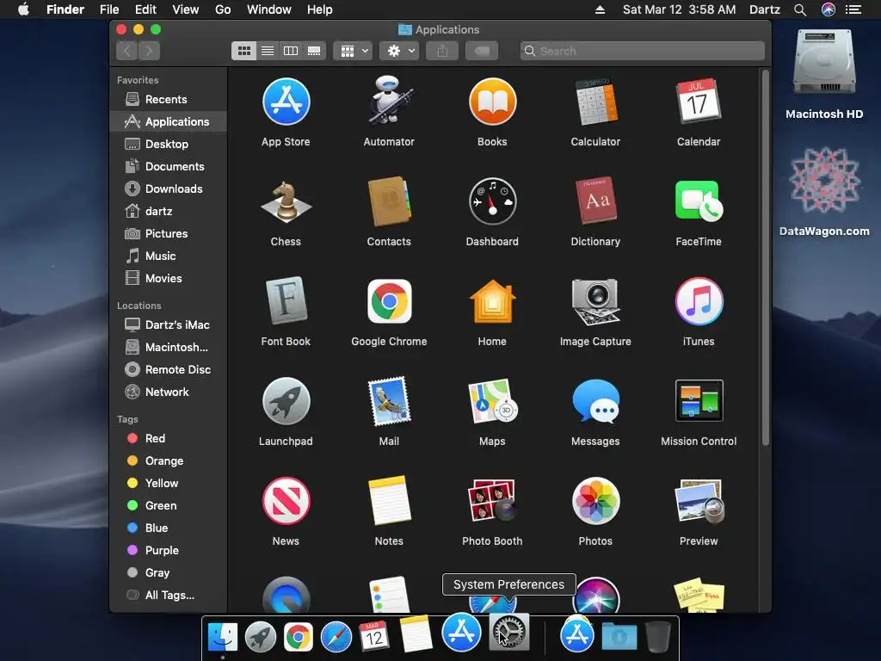The image size is (881, 661).
Task: Open the App Store application icon in Finder
Action: [x=286, y=102]
